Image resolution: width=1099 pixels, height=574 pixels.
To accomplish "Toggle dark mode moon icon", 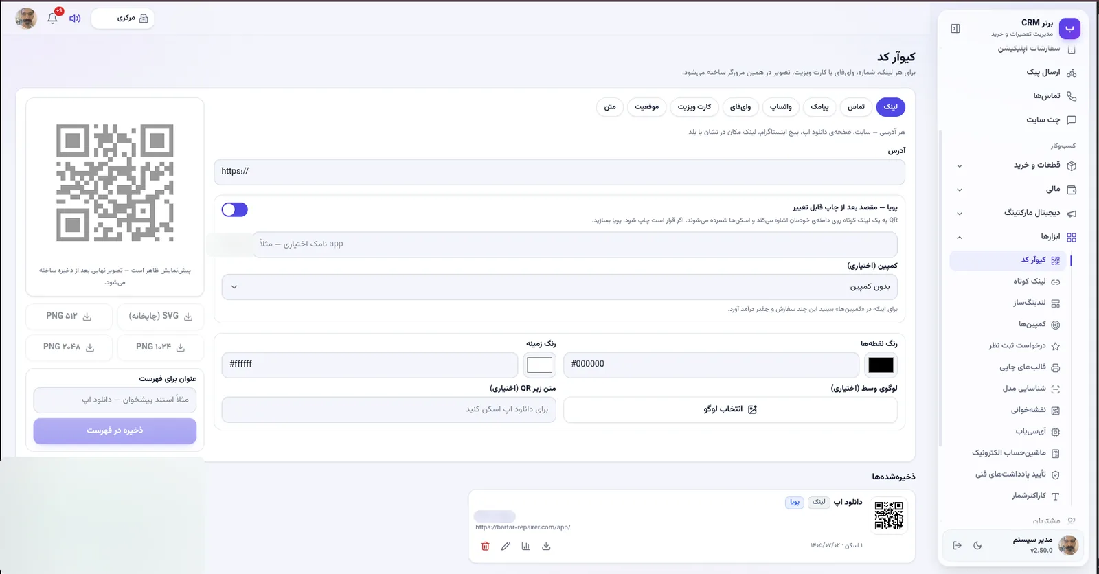I will [977, 545].
